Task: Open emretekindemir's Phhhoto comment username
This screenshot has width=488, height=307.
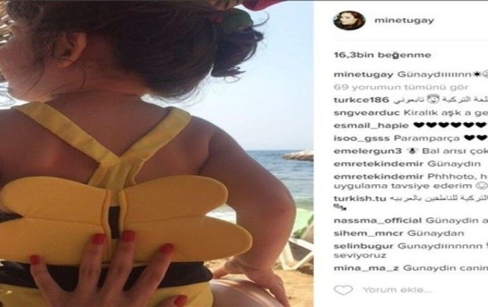Action: point(378,177)
